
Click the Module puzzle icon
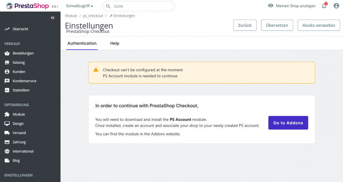pos(7,114)
